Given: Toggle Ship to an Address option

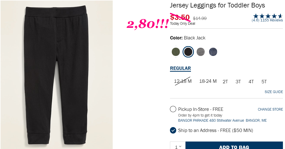Looking at the screenshot, I should pos(173,130).
